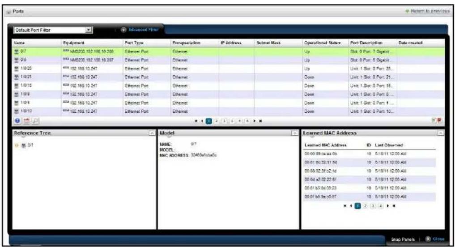Toggle Operational State sort arrow
The image size is (455, 248).
point(339,43)
